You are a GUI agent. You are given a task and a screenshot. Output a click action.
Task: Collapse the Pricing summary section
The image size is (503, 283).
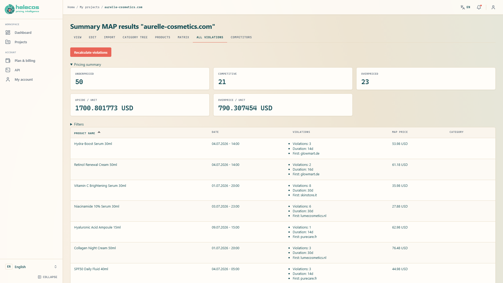(86, 64)
